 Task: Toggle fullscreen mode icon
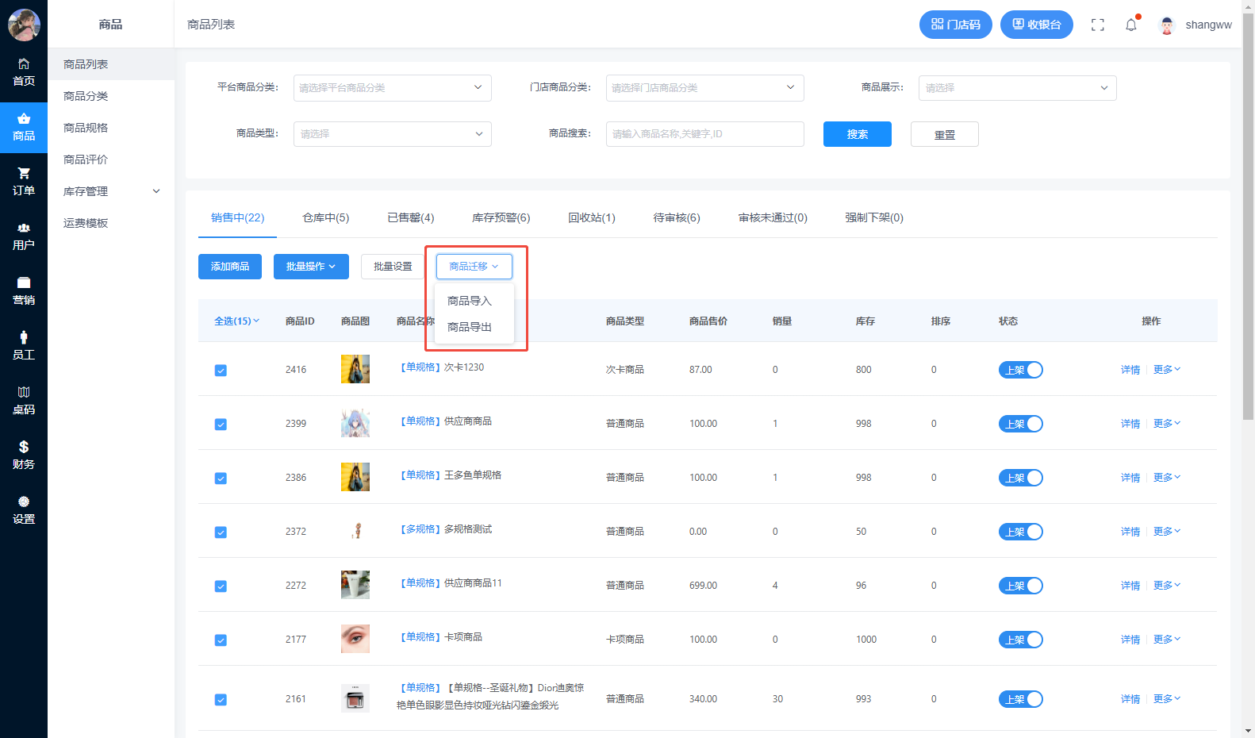click(x=1098, y=25)
